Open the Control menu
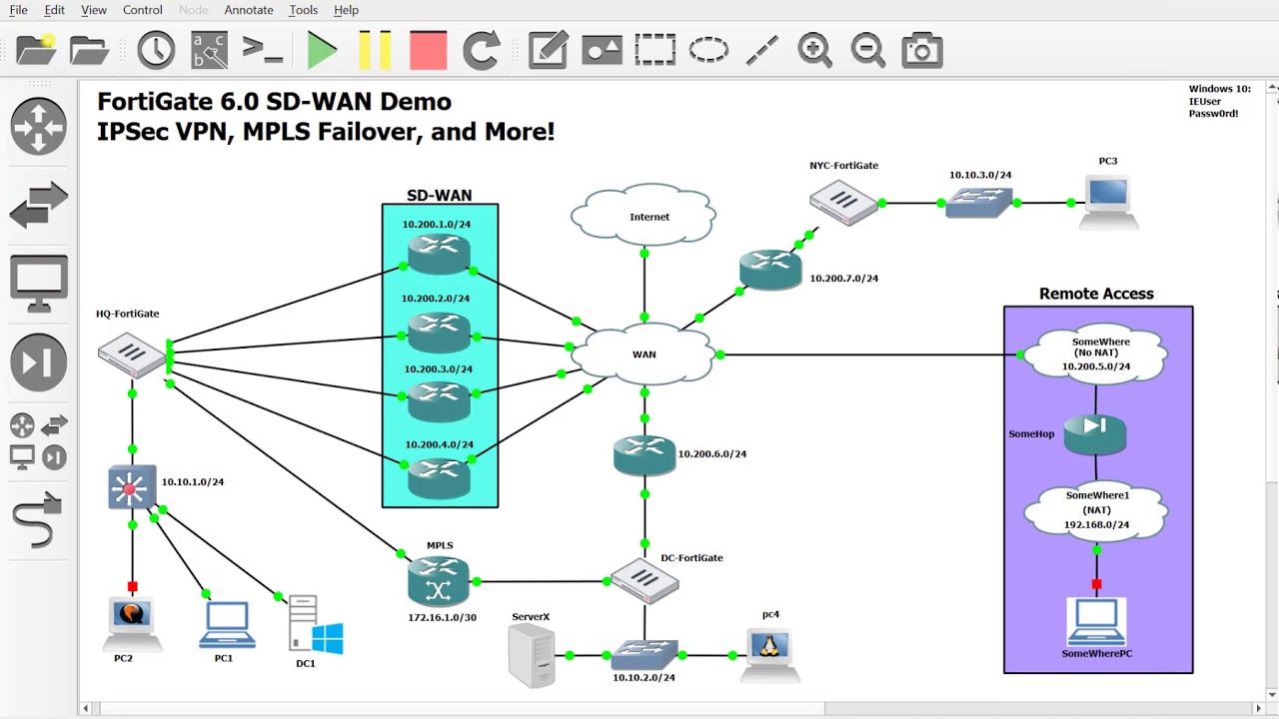Screen dimensions: 1279x719 (x=142, y=10)
